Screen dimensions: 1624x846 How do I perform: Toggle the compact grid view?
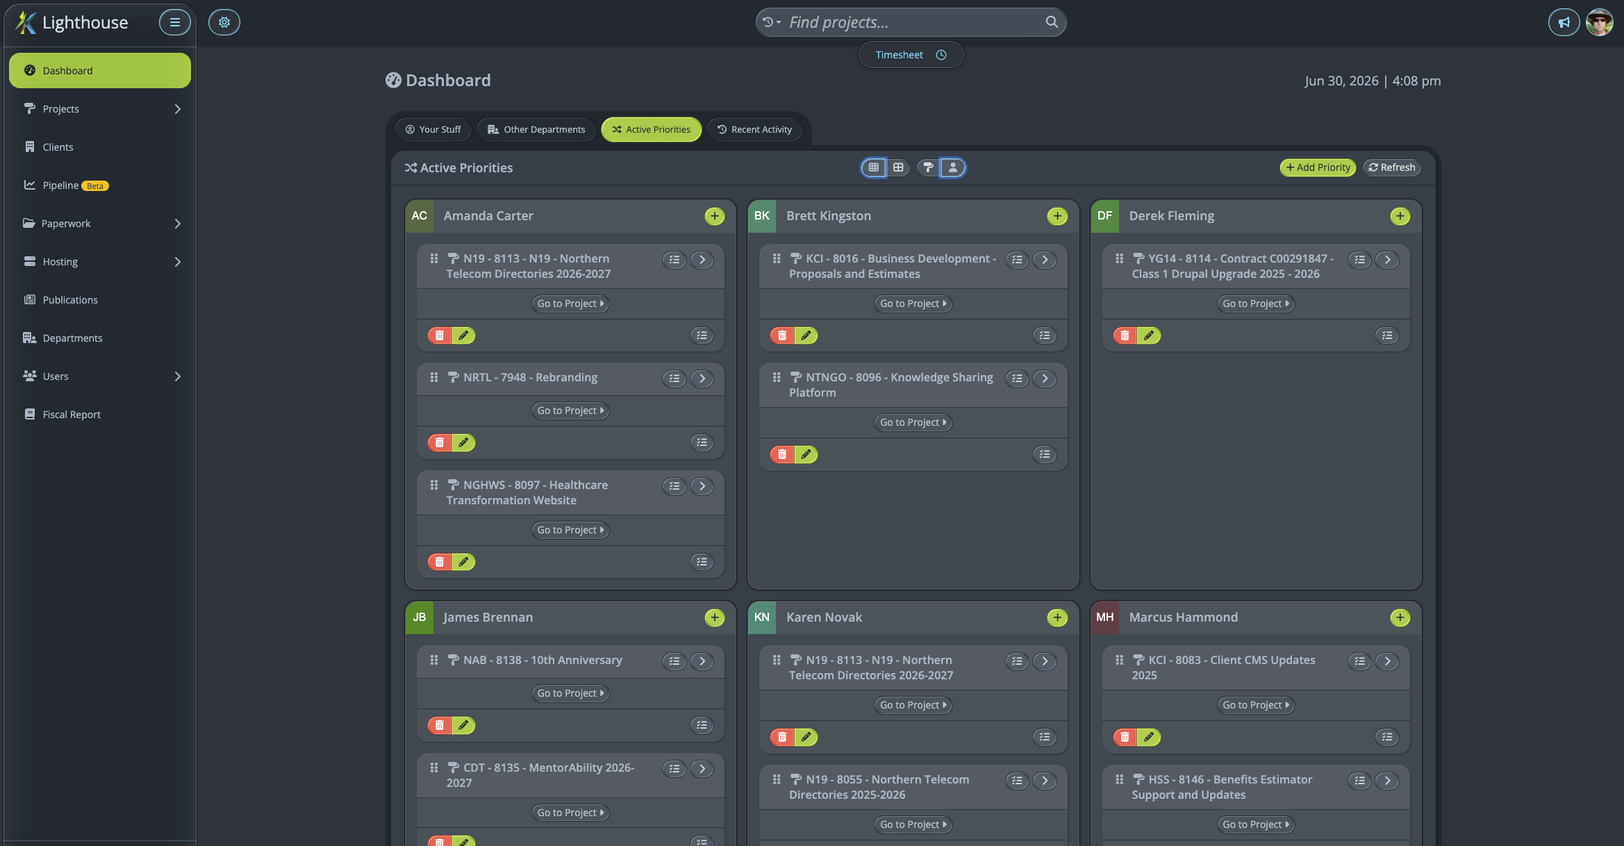(873, 167)
